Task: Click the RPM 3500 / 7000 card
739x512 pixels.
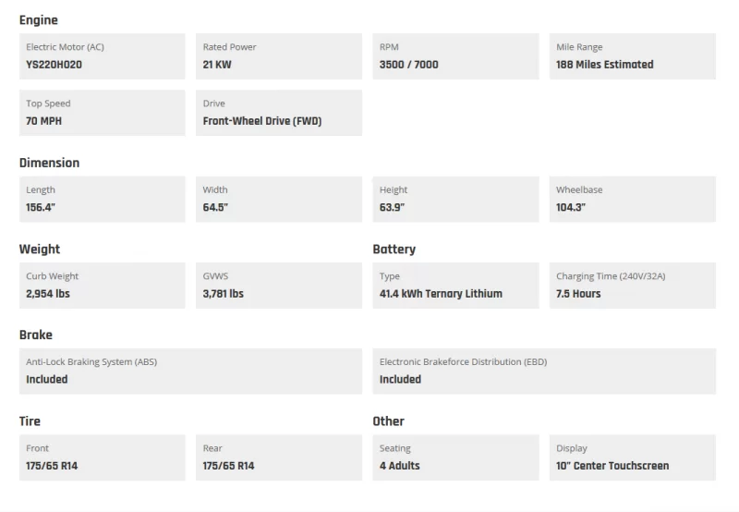Action: [455, 56]
